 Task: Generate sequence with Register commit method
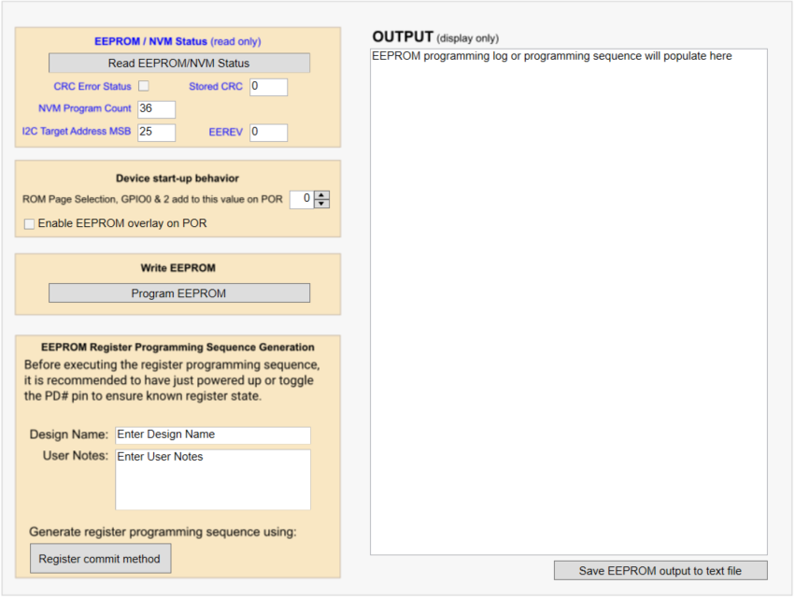tap(100, 558)
